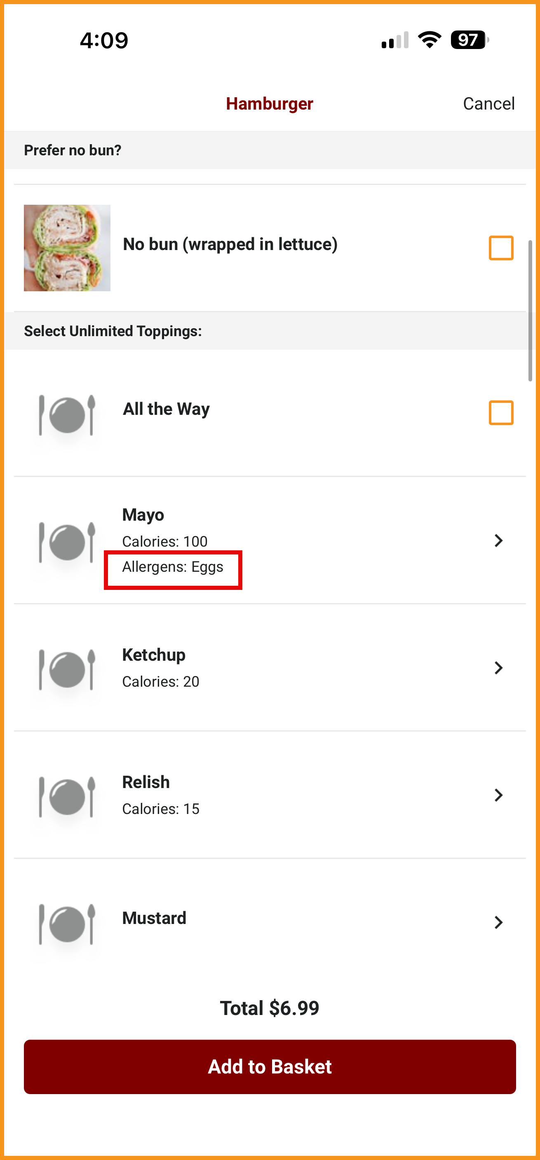
Task: Tap the All the Way plate icon
Action: tap(67, 415)
